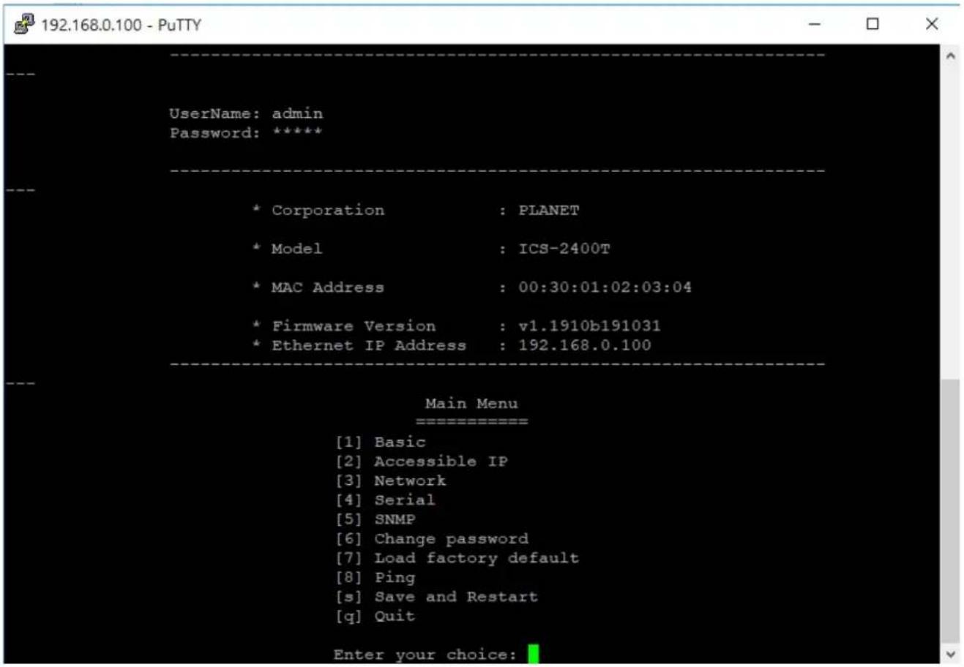Click the masked Password line
The height and width of the screenshot is (667, 964).
click(x=246, y=133)
